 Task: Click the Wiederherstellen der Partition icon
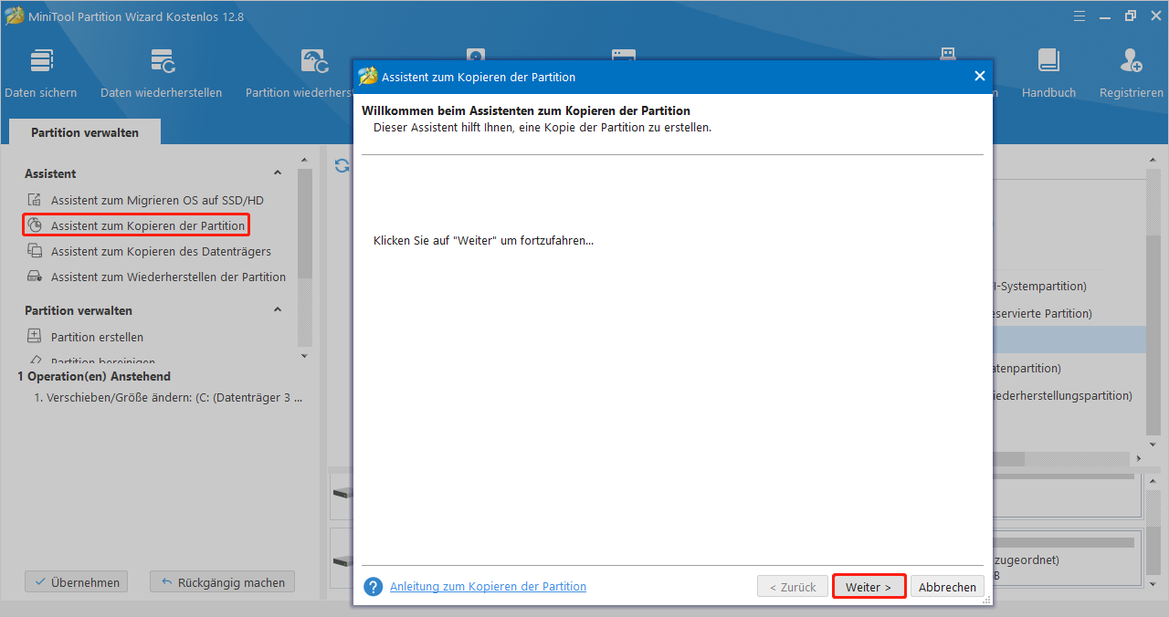35,277
